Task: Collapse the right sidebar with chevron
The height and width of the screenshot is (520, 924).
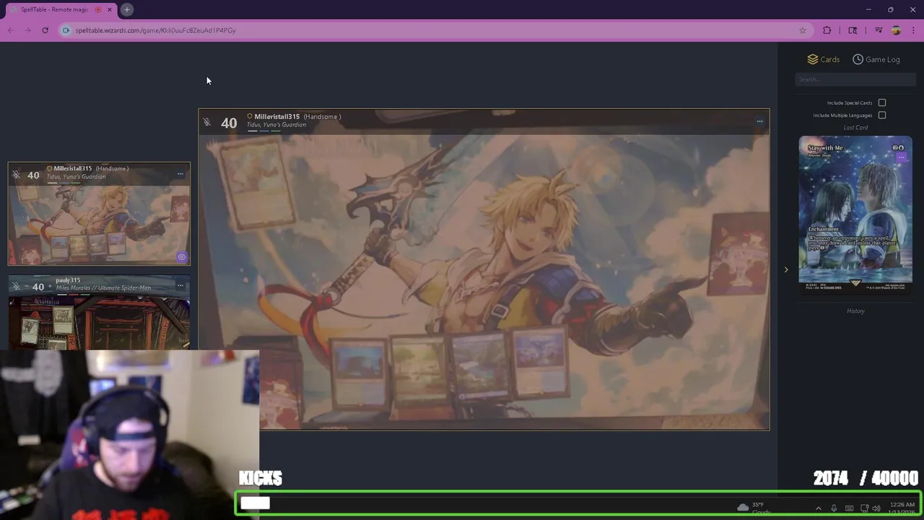Action: coord(786,270)
